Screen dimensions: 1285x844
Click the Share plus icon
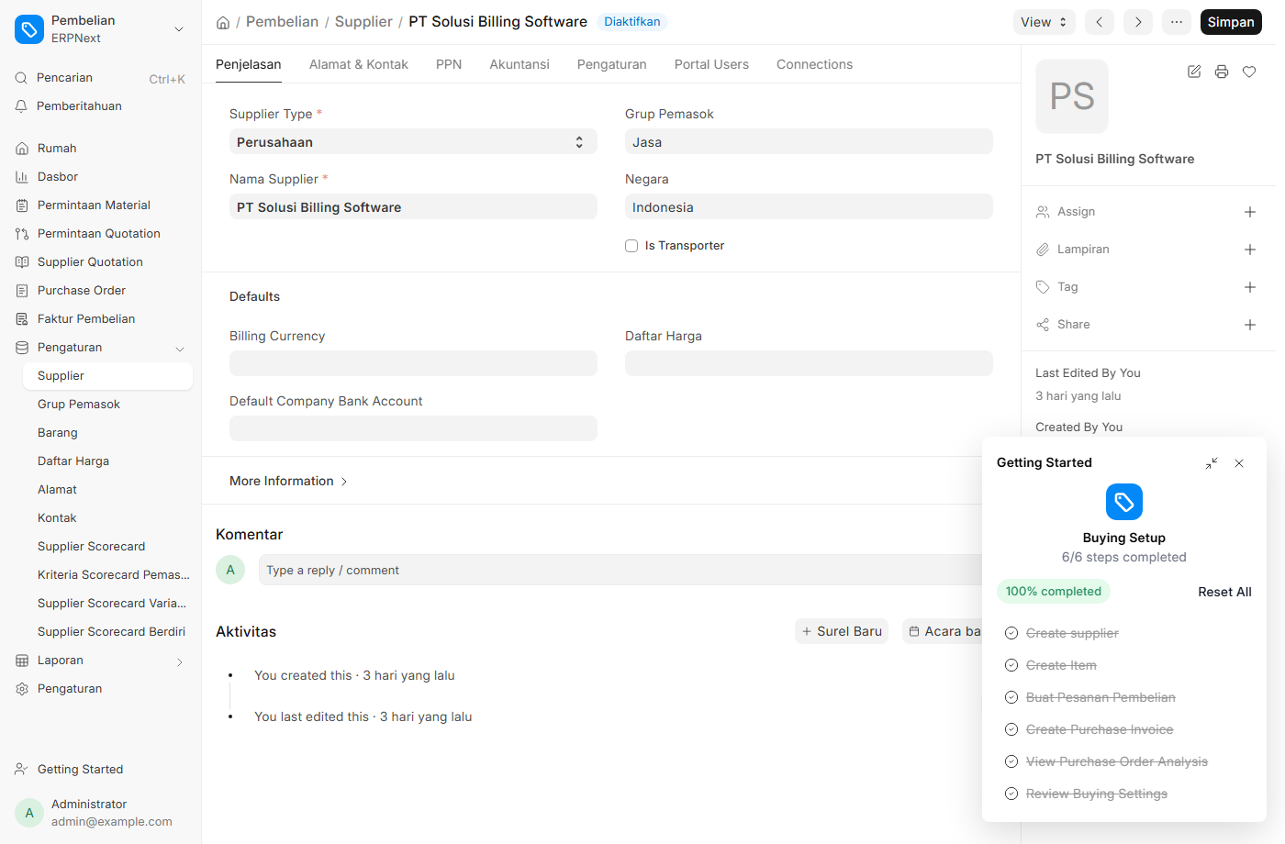tap(1250, 325)
